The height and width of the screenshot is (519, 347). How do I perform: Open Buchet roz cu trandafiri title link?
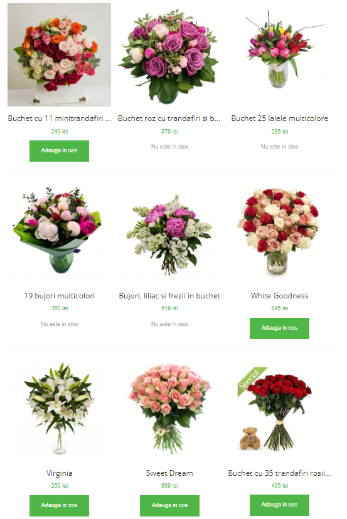point(169,118)
